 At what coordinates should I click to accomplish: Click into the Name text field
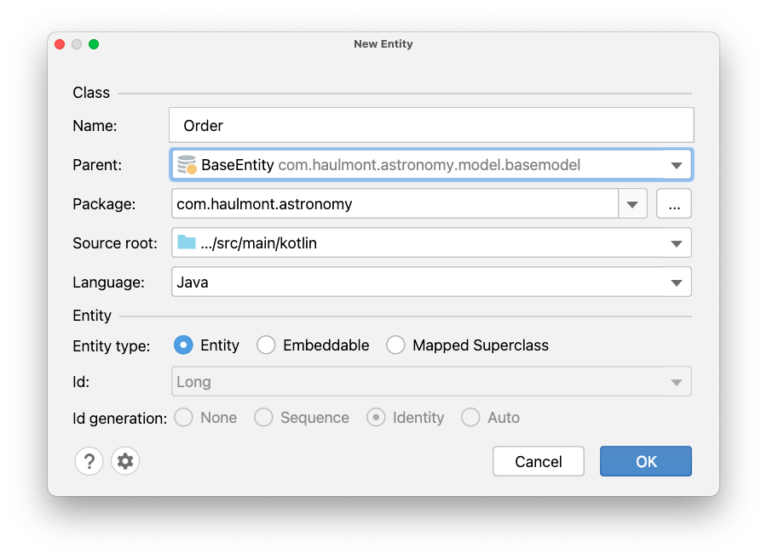(431, 125)
